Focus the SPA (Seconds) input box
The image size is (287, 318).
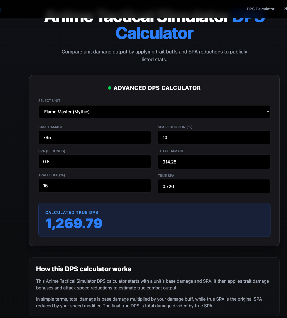point(95,162)
